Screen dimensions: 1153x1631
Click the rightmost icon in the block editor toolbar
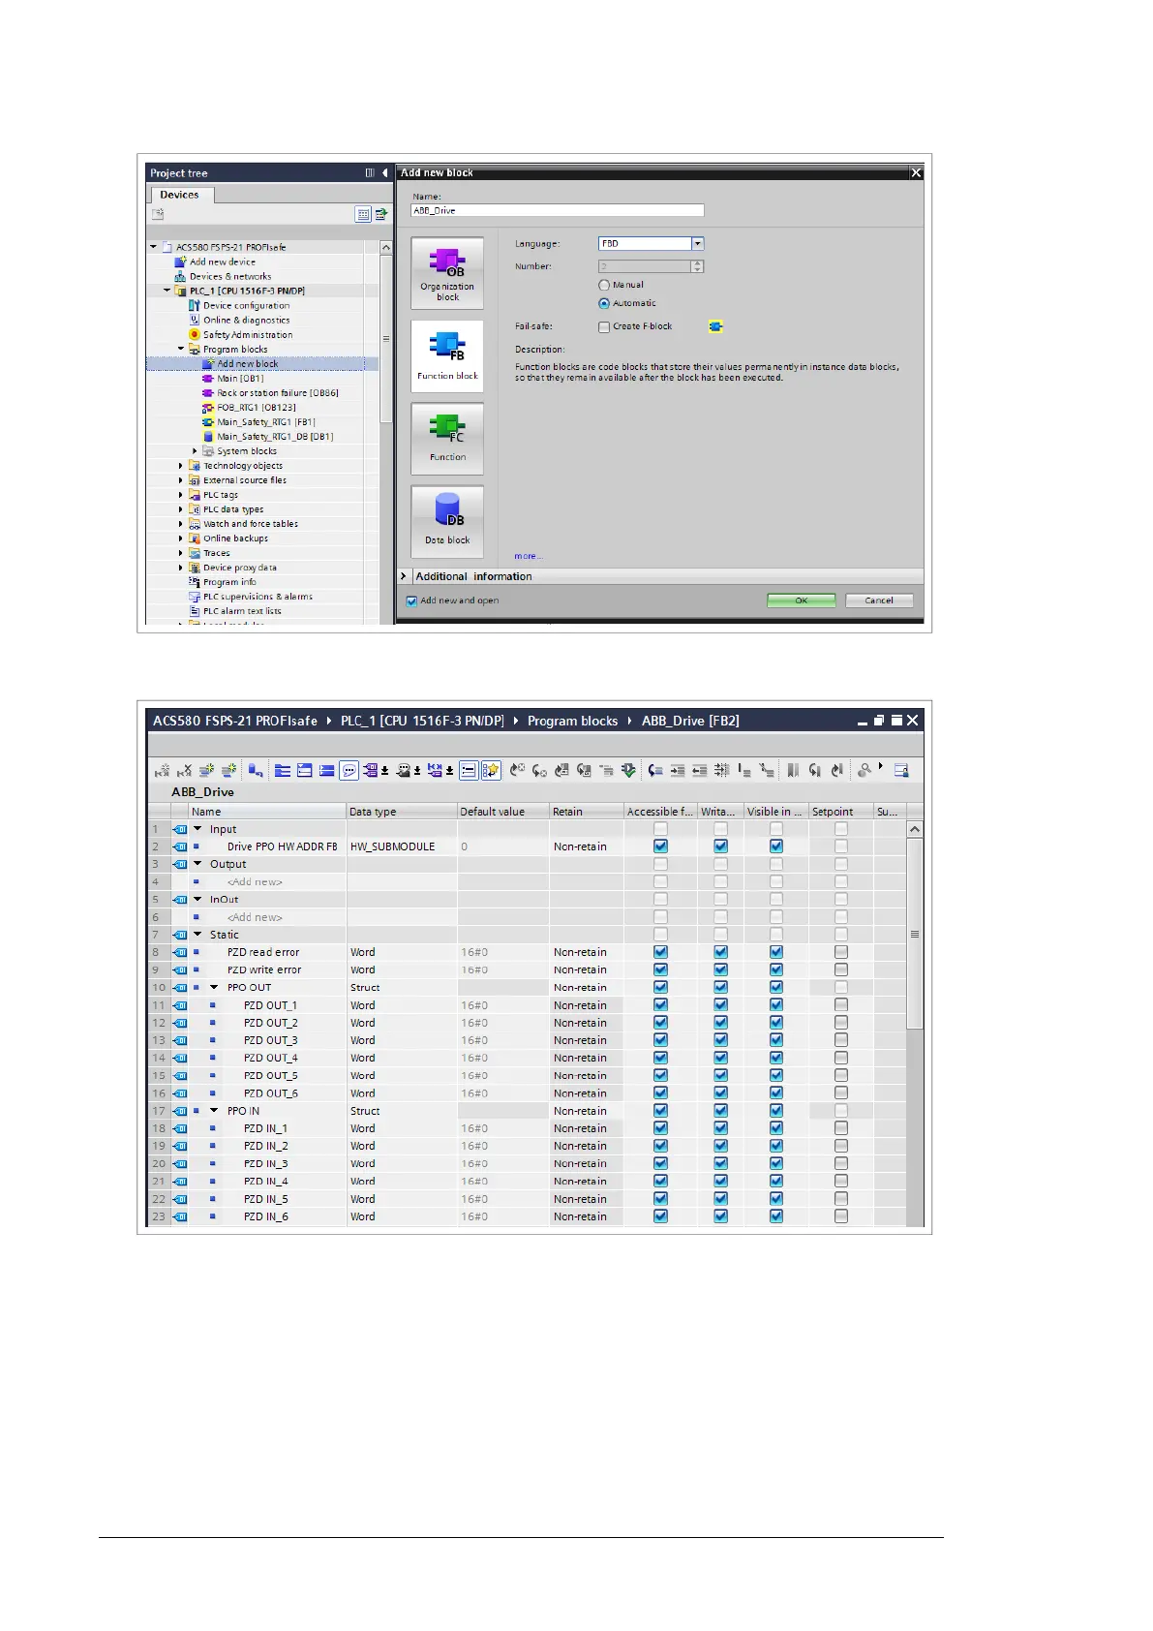[x=901, y=771]
